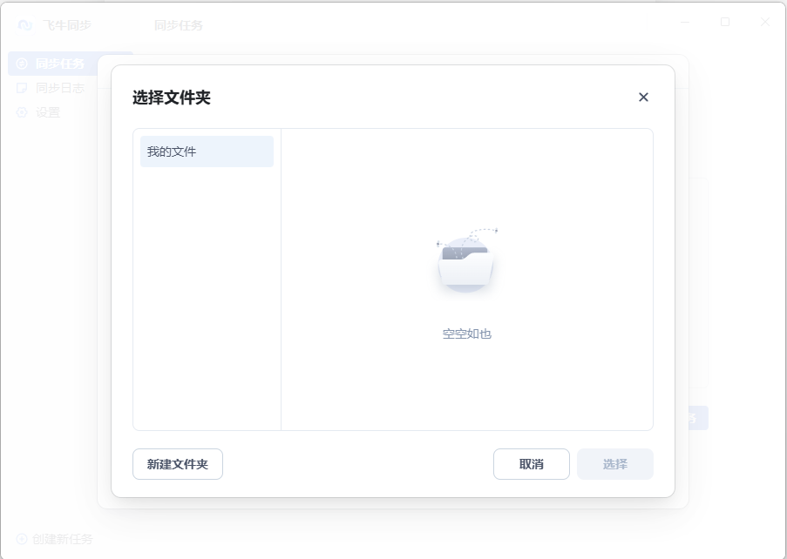Click the empty-folder illustration in the dialog
Image resolution: width=787 pixels, height=559 pixels.
click(x=467, y=263)
